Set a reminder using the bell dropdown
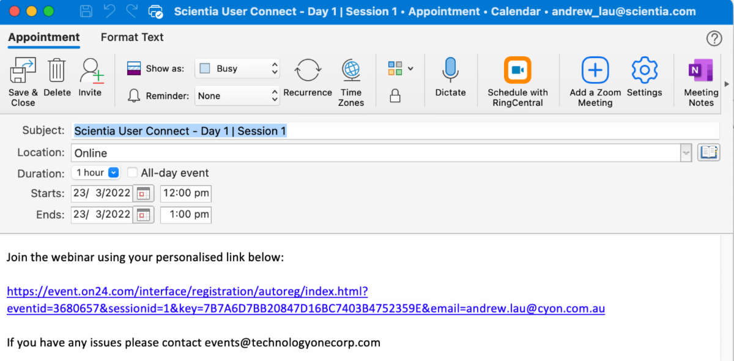This screenshot has width=734, height=361. (237, 95)
